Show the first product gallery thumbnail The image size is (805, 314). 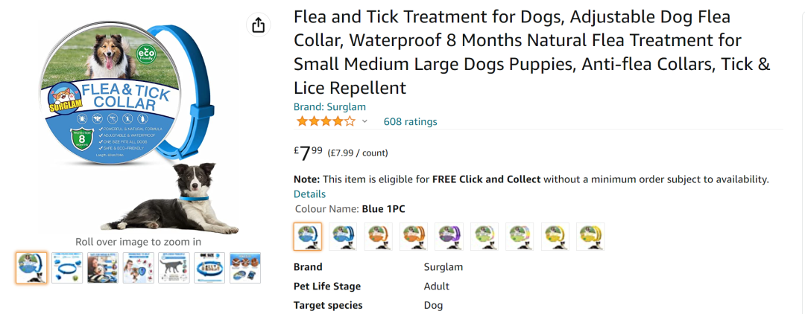[x=31, y=267]
